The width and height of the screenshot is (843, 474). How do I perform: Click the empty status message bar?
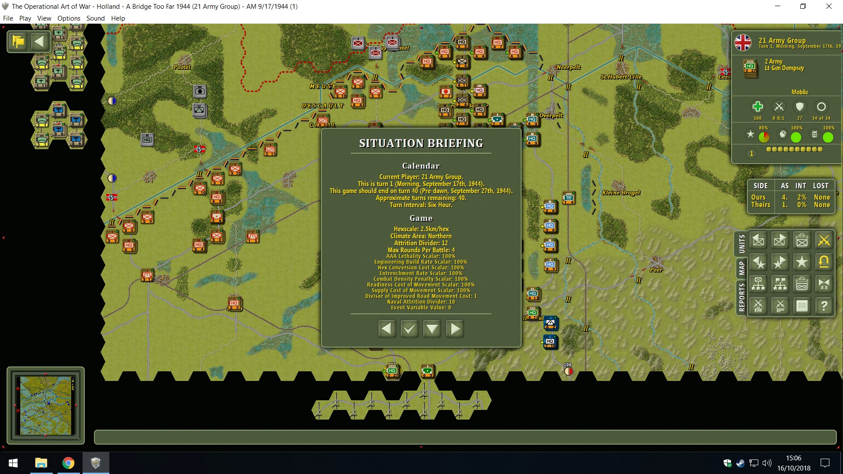465,437
